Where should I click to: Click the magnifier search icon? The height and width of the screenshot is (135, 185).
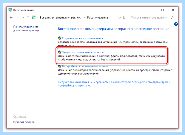click(x=172, y=18)
